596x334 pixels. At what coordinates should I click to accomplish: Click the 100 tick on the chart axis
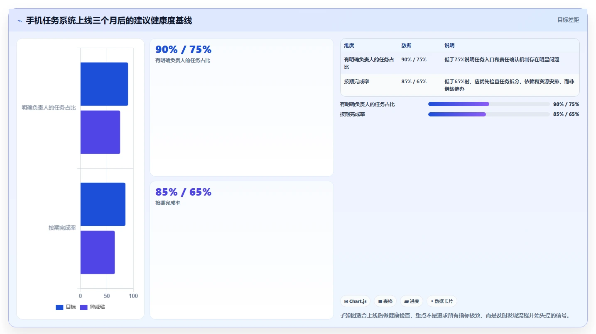(x=133, y=296)
